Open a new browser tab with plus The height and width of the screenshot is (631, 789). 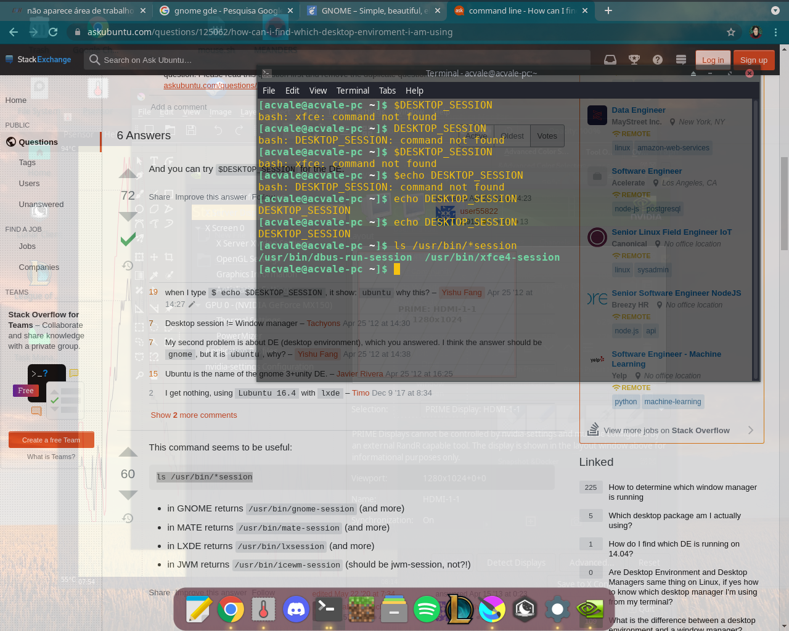click(x=608, y=10)
